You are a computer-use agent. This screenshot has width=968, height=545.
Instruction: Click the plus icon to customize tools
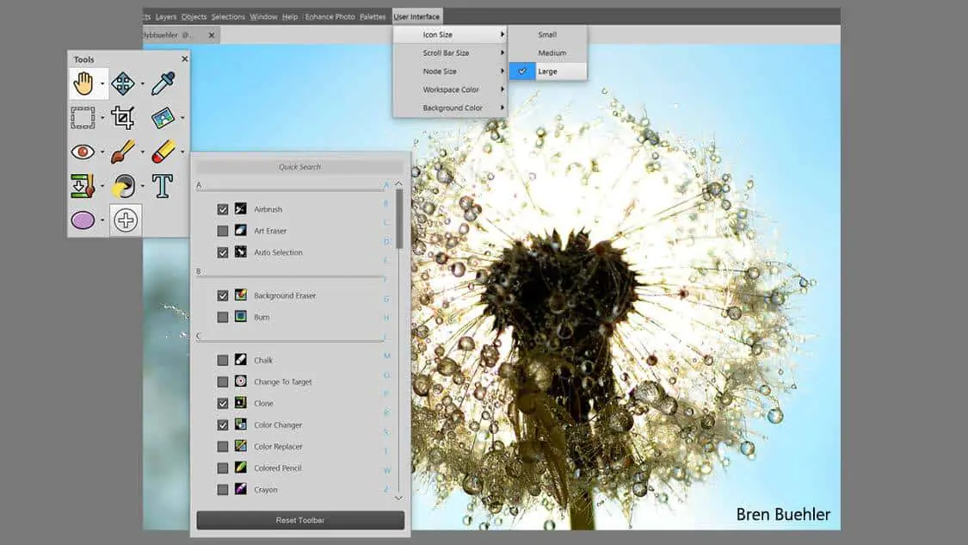tap(126, 220)
